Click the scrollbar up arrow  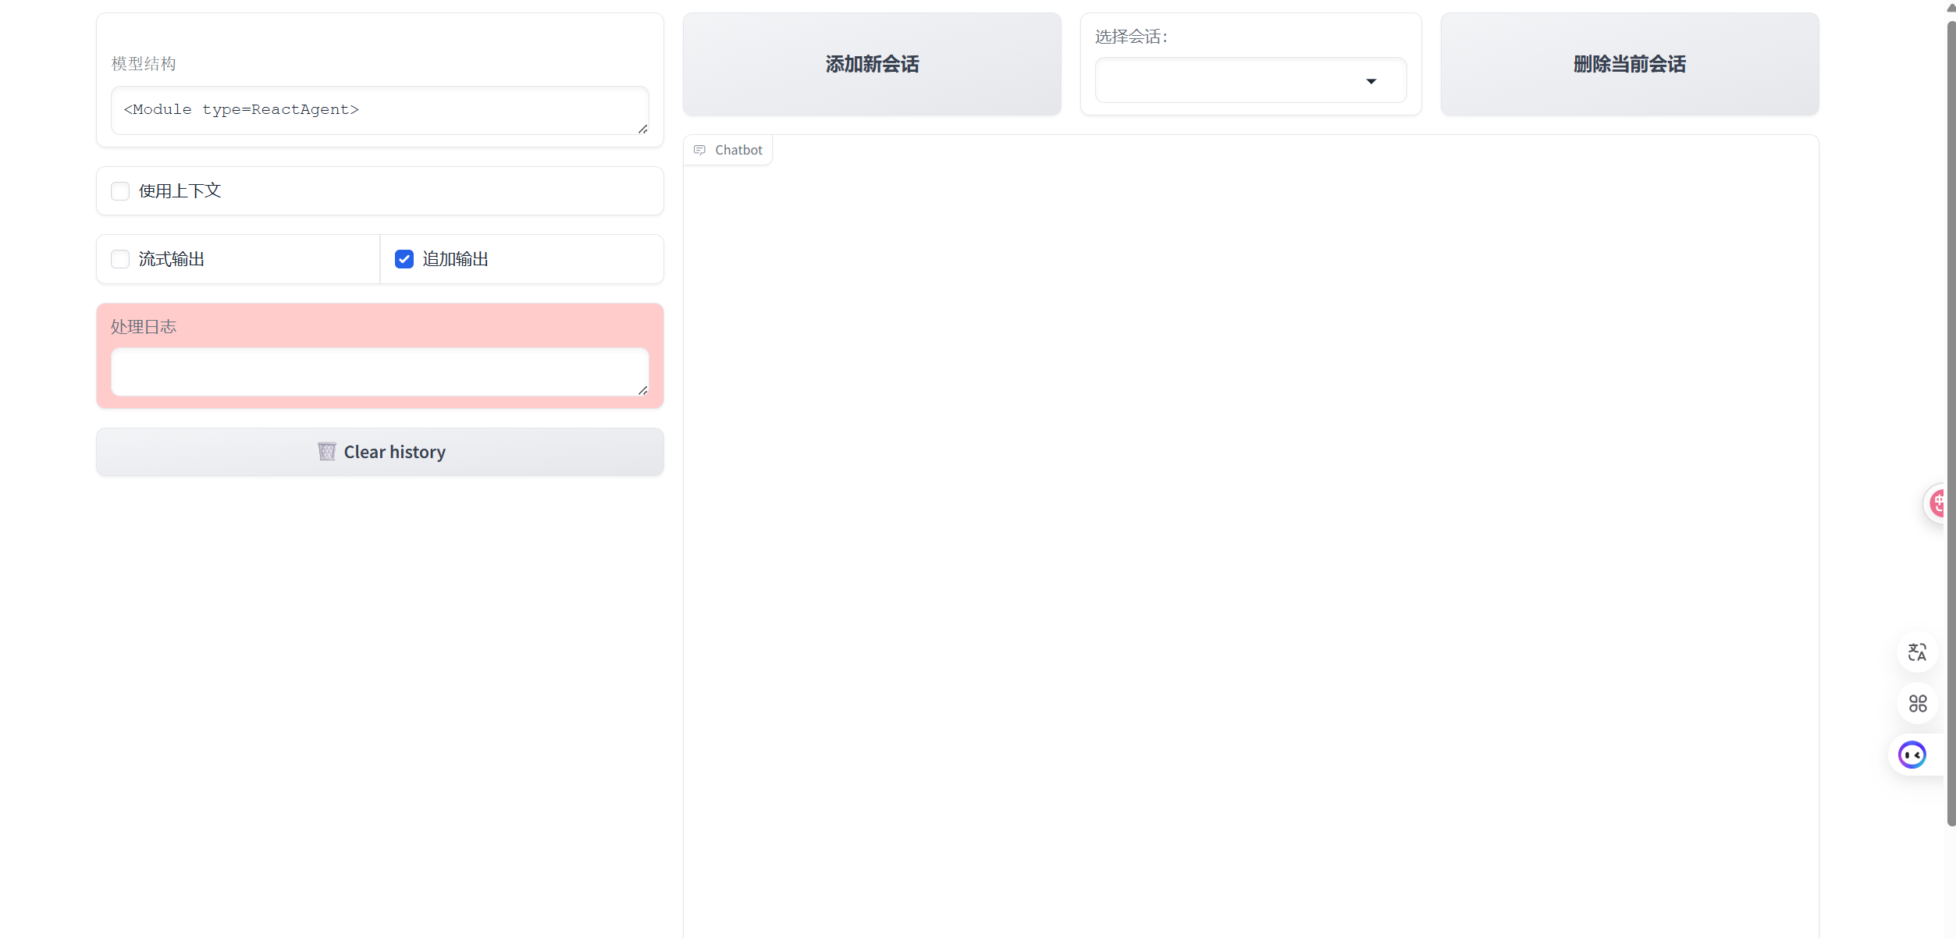[1950, 6]
